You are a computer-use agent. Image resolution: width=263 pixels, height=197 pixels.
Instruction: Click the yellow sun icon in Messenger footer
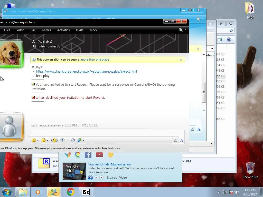tap(110, 155)
